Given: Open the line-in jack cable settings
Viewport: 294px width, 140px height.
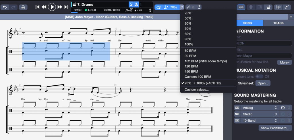Looking at the screenshot, I should 287,7.
